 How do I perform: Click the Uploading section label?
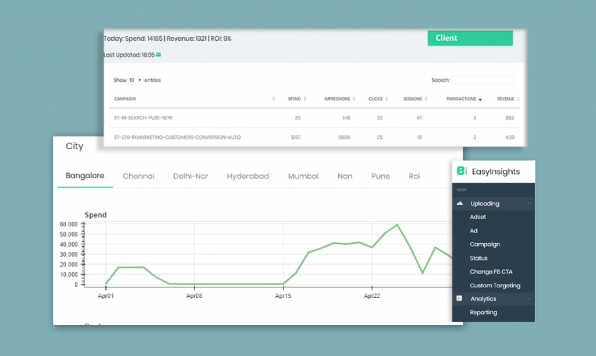coord(485,204)
